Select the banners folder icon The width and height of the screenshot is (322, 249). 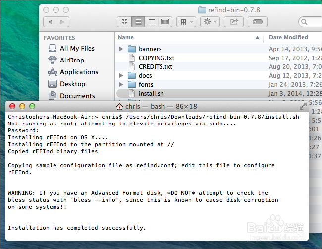[x=132, y=49]
